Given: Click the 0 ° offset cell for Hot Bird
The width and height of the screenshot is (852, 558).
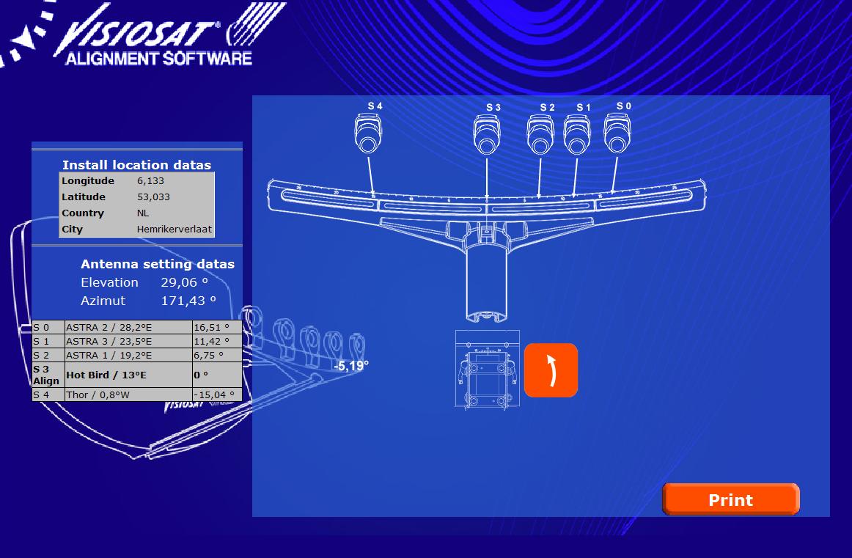Looking at the screenshot, I should [217, 375].
